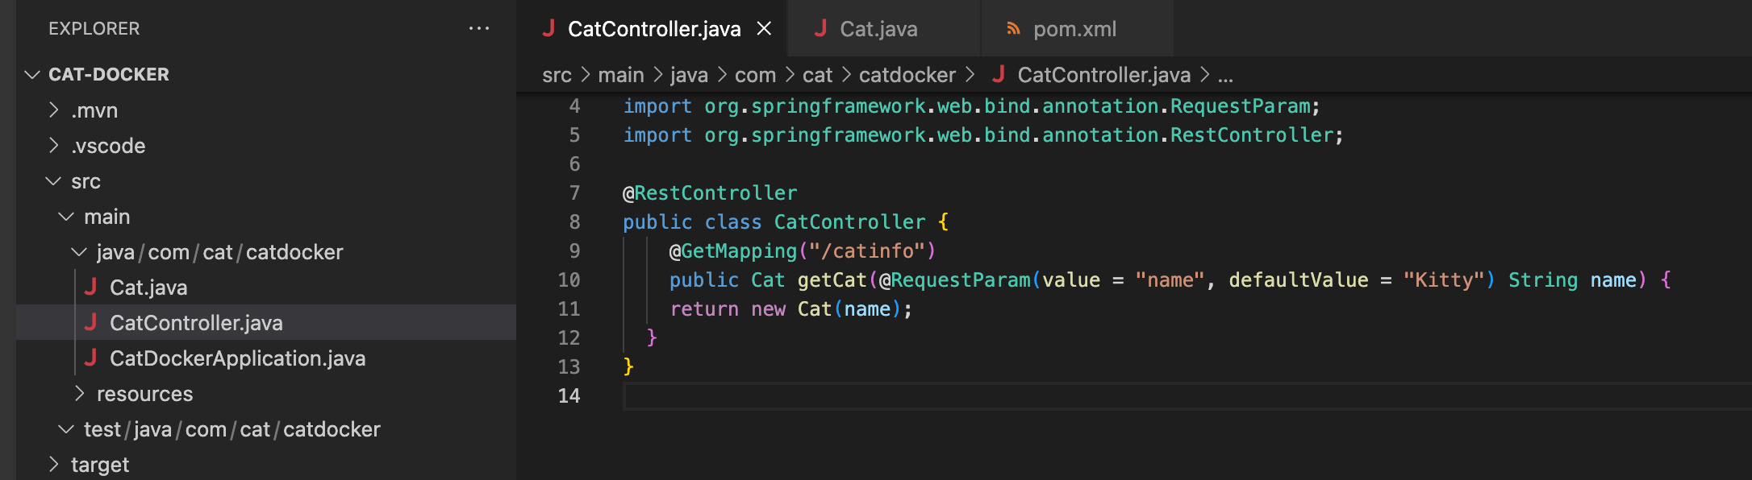Click the "/catinfo" string on line 9
The height and width of the screenshot is (480, 1752).
(x=867, y=250)
